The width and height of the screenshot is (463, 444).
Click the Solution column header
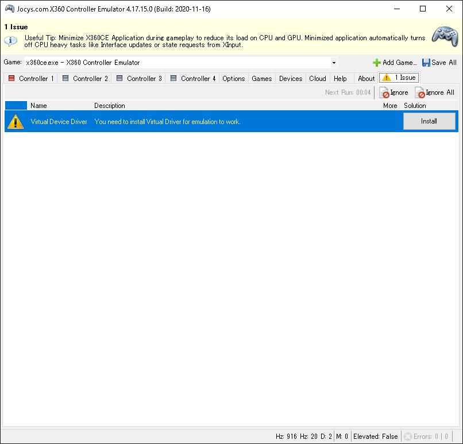pos(415,106)
